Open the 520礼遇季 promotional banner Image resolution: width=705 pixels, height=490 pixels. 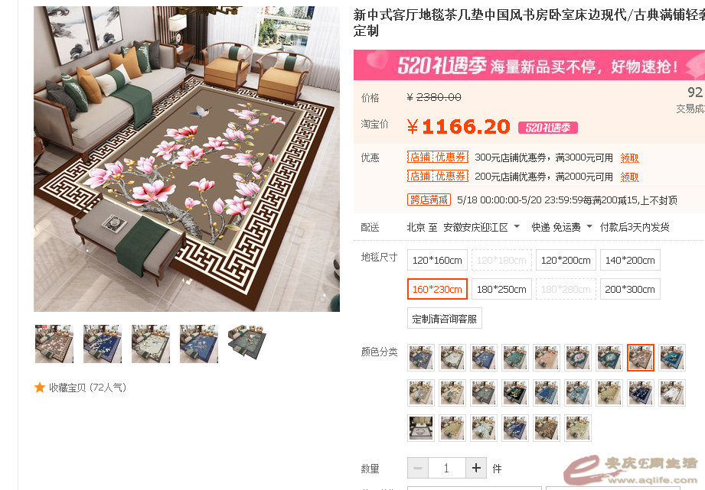[529, 65]
